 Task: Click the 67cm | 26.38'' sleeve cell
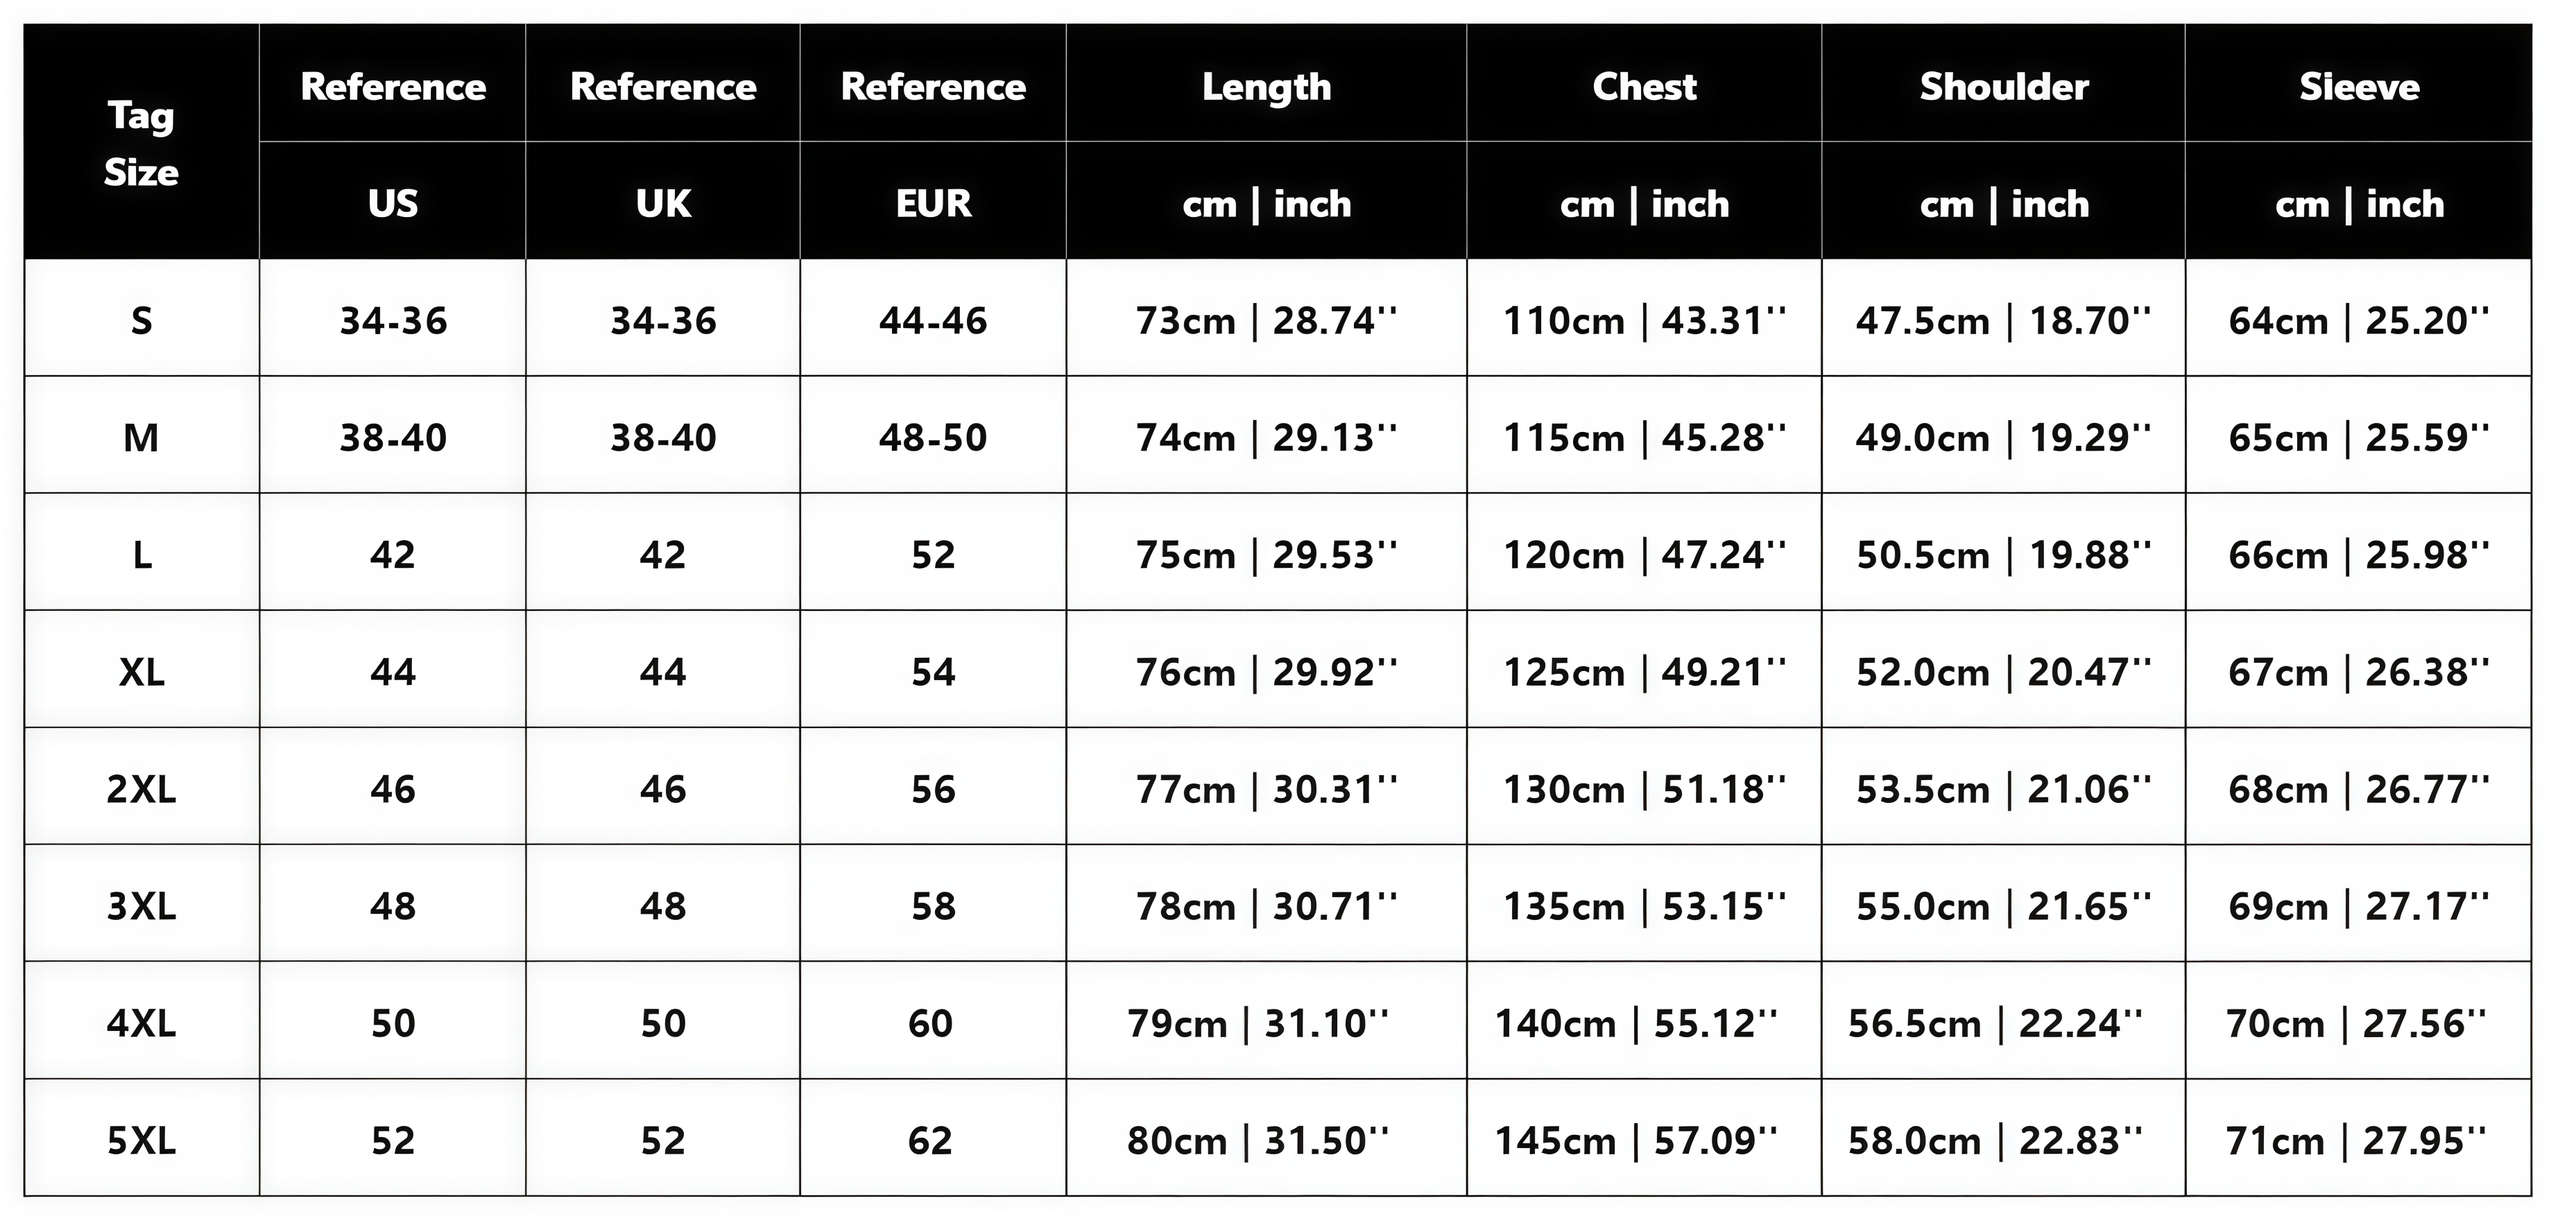pyautogui.click(x=2358, y=672)
